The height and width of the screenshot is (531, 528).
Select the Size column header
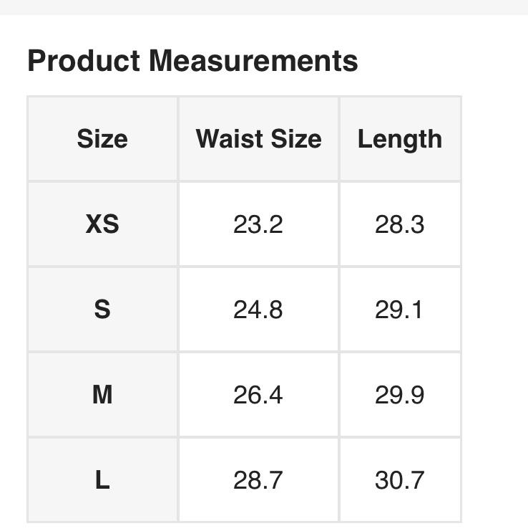point(102,139)
